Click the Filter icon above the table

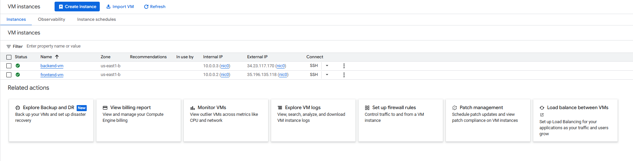click(x=9, y=47)
